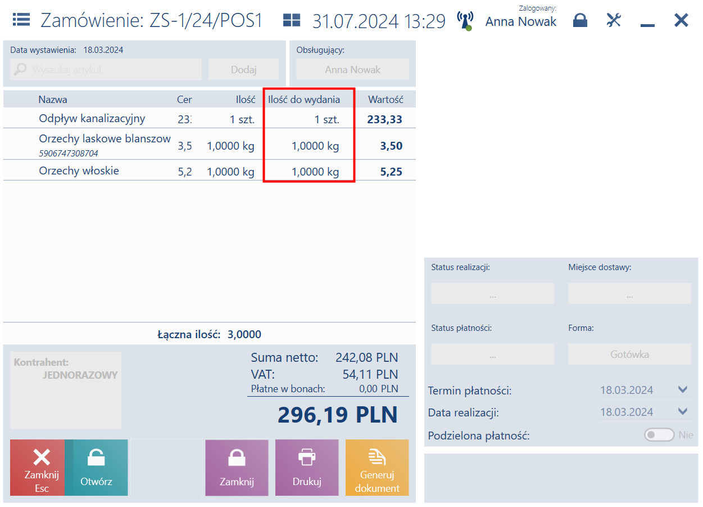Open the Status realizacji field
This screenshot has width=703, height=507.
pyautogui.click(x=492, y=294)
